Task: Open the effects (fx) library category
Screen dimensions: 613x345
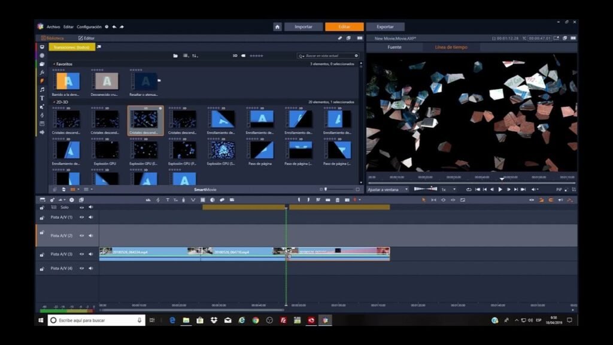Action: coord(42,72)
